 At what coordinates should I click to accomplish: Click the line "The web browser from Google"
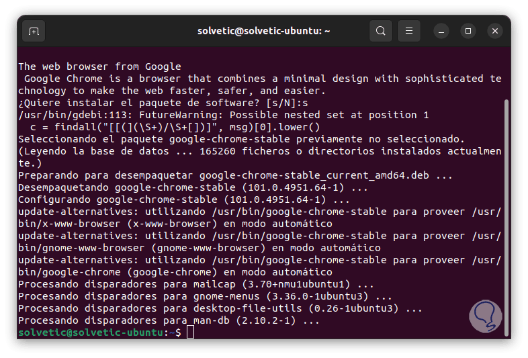(99, 66)
